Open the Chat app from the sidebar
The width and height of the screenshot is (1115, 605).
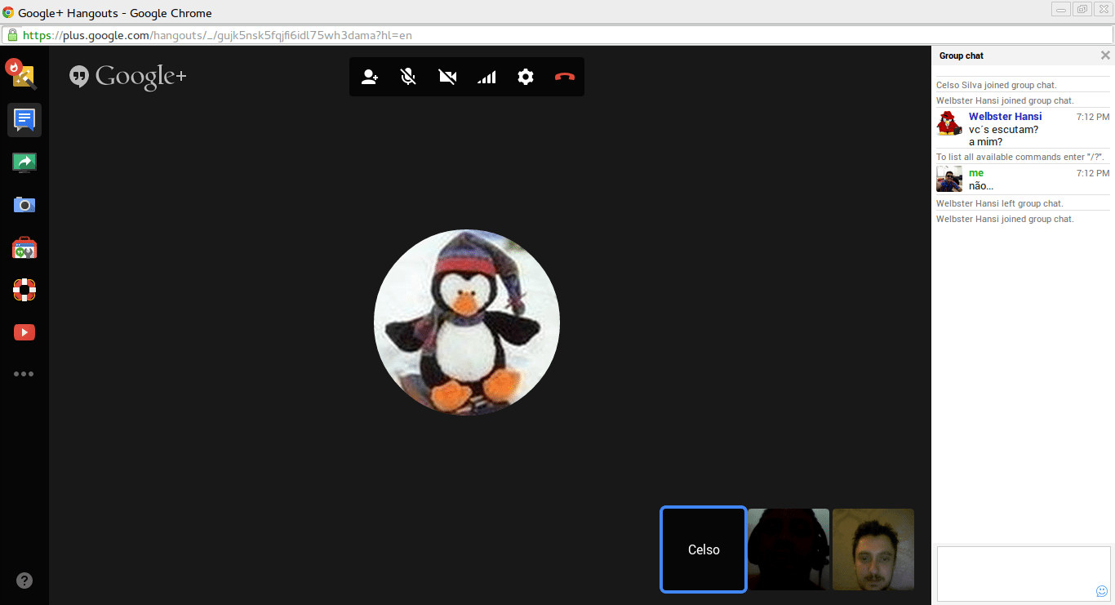point(24,120)
